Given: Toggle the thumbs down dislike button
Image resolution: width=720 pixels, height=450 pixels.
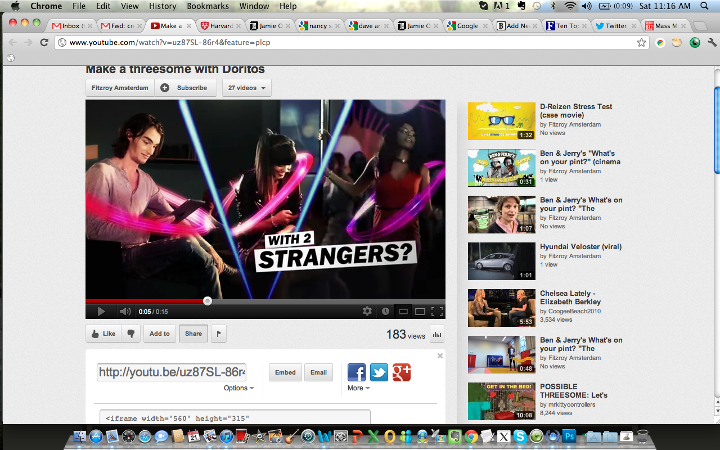Looking at the screenshot, I should pos(130,334).
